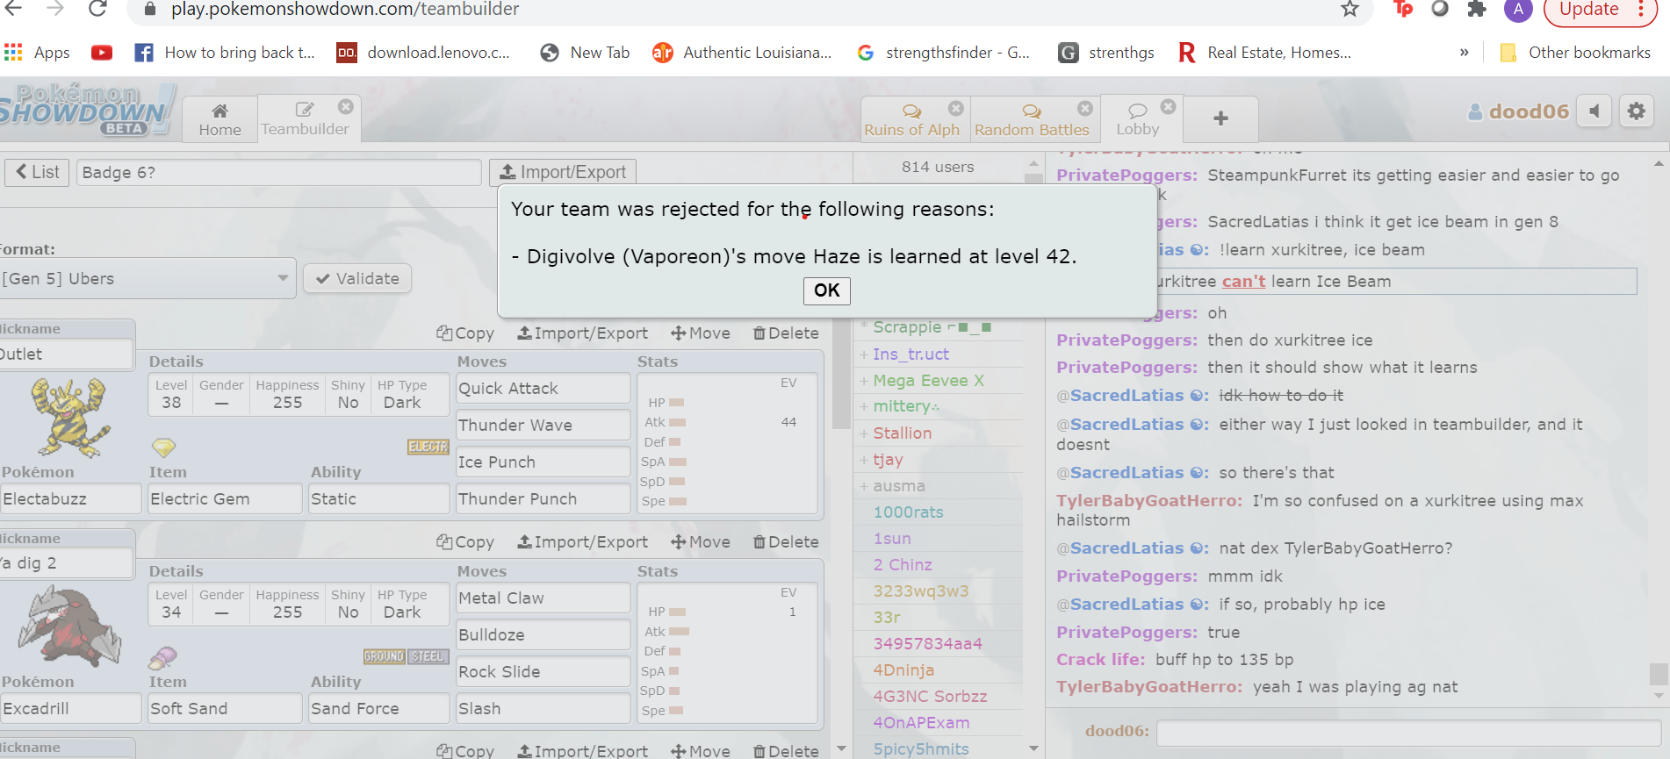
Task: Click the team Import/Export button
Action: coord(563,172)
